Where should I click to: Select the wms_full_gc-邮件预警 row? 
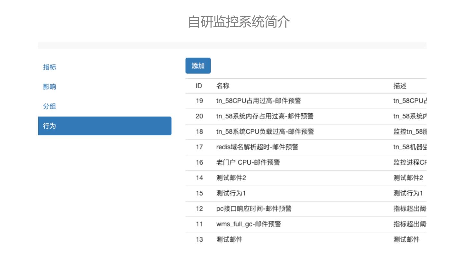coord(249,224)
